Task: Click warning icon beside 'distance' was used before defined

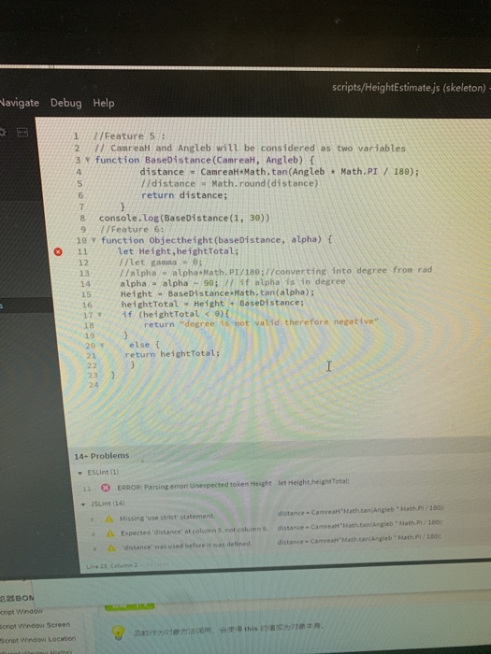Action: click(111, 547)
